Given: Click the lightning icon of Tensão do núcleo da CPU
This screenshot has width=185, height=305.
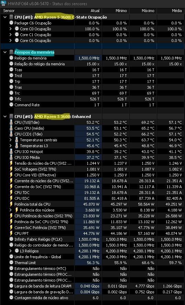Looking at the screenshot, I should click(x=11, y=163).
